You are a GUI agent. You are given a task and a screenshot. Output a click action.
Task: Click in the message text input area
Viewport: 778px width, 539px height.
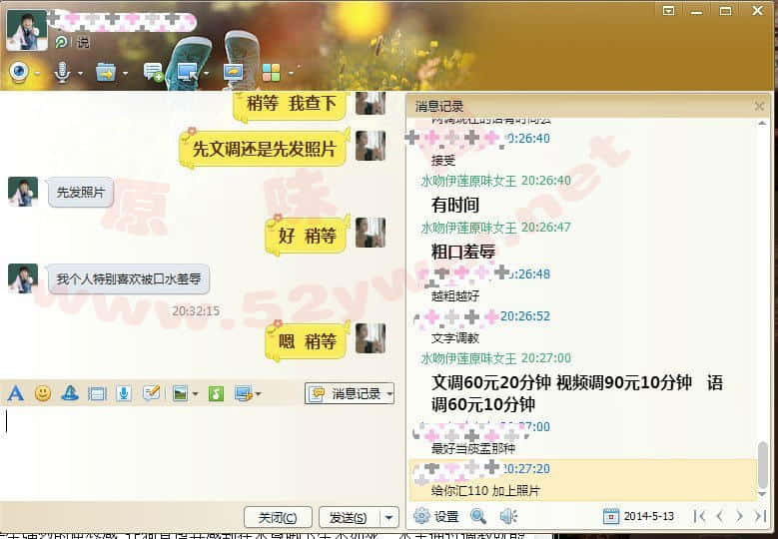[200, 449]
